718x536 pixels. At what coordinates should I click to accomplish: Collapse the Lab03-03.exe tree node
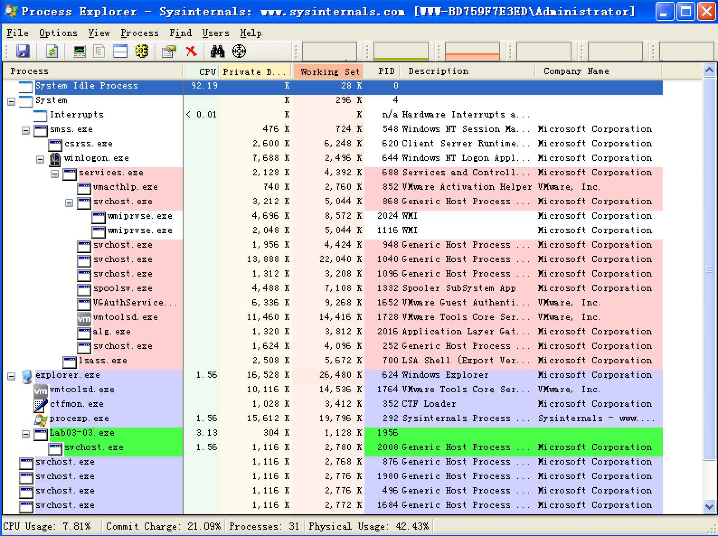(x=26, y=434)
